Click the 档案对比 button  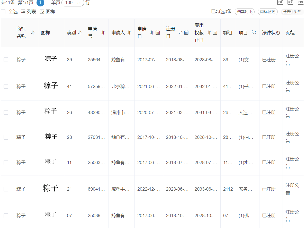tap(245, 12)
